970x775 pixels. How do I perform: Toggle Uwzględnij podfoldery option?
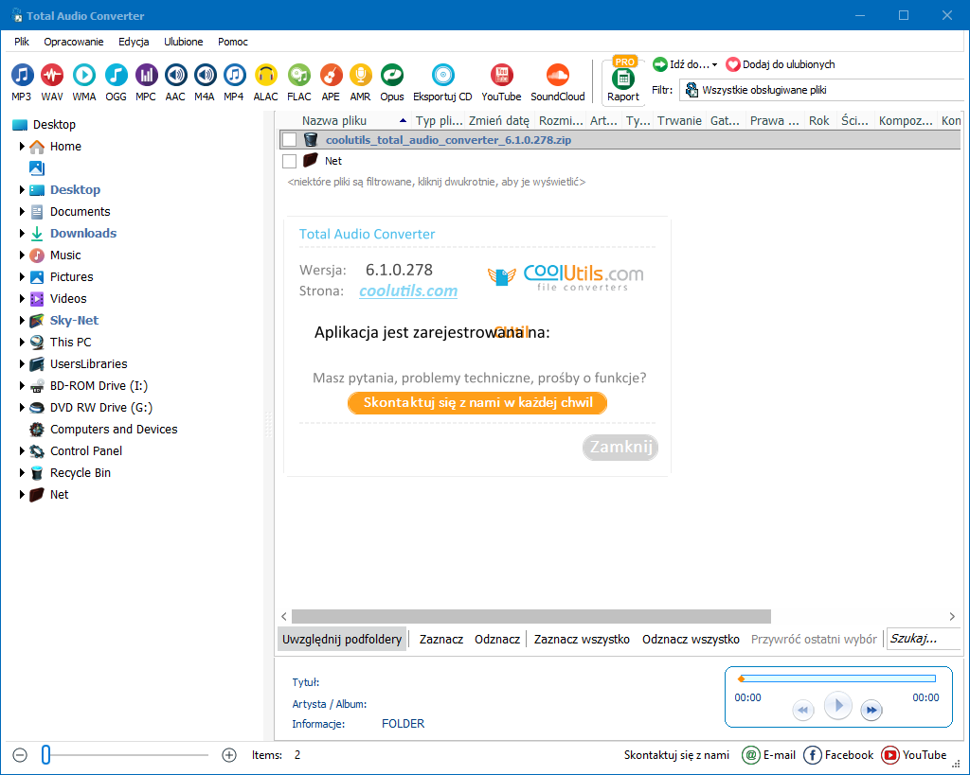point(342,639)
